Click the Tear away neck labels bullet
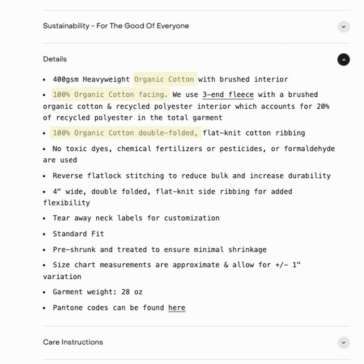The image size is (364, 364). coord(136,218)
